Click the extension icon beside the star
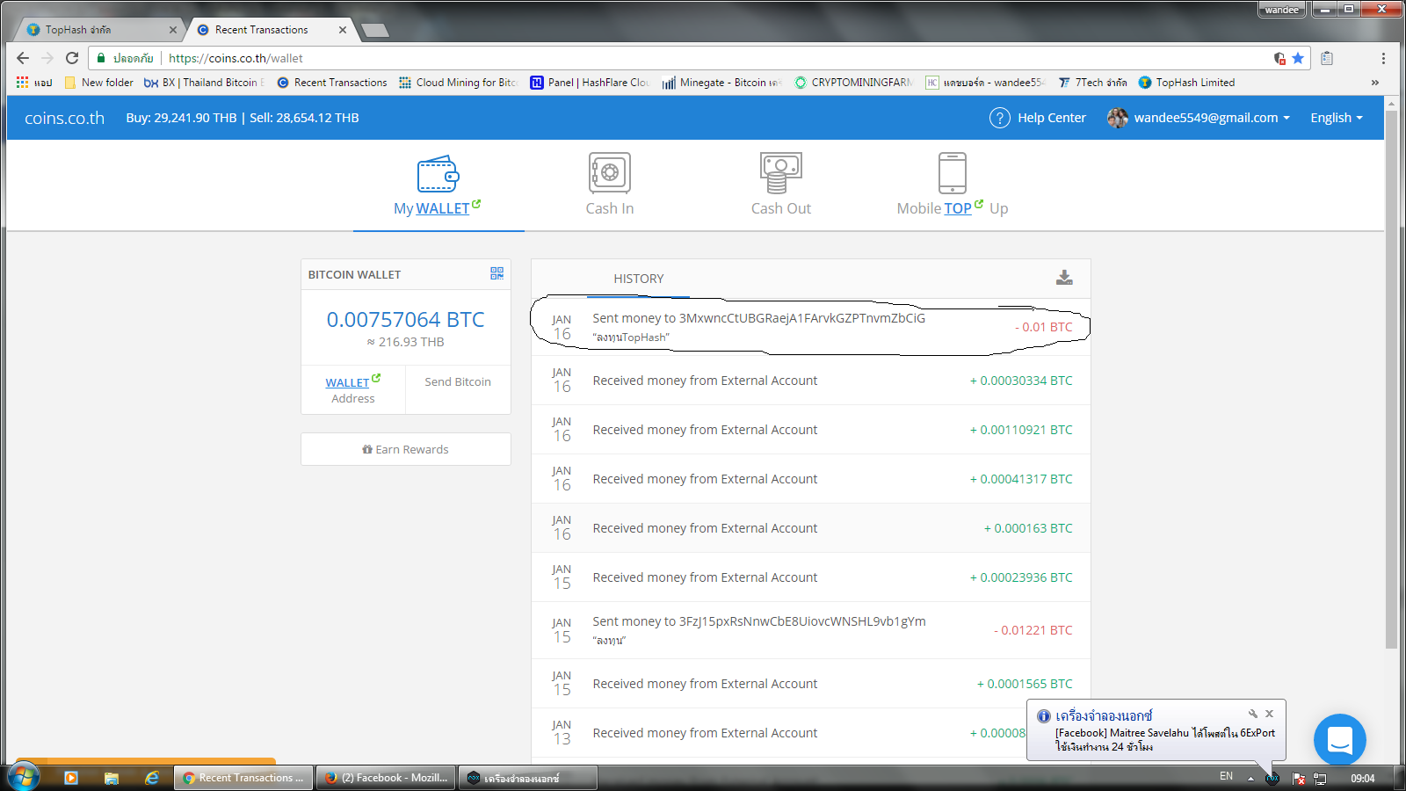The width and height of the screenshot is (1406, 791). click(x=1280, y=58)
